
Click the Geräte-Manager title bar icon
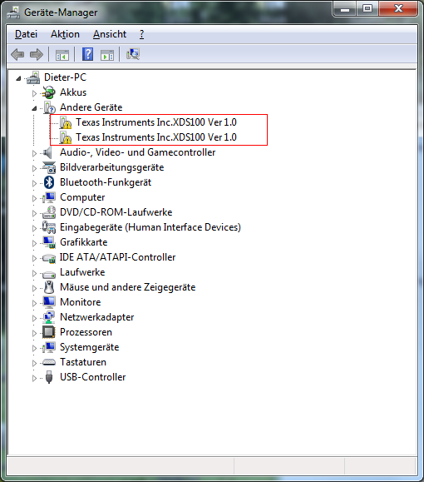pyautogui.click(x=13, y=12)
